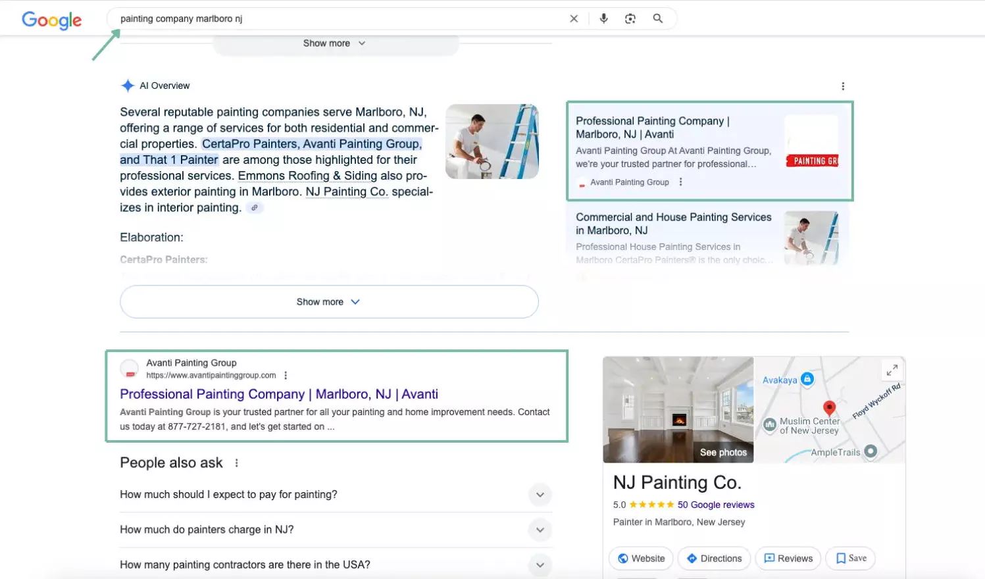Click CertaPro card painter thumbnail
Screen dimensions: 985x579
point(811,238)
